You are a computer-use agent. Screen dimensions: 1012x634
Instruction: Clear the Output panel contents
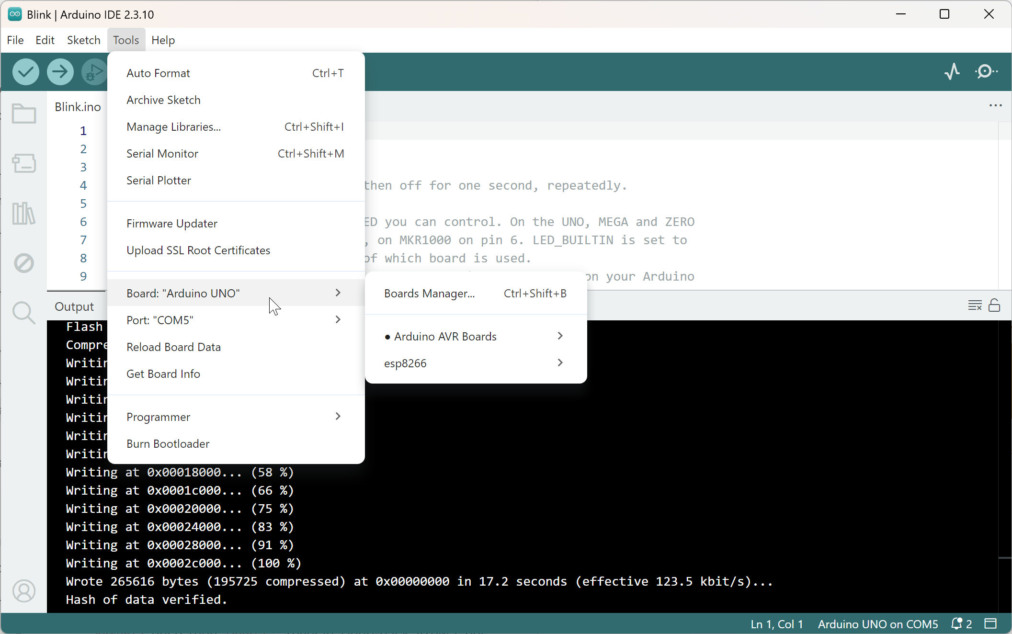click(x=975, y=306)
